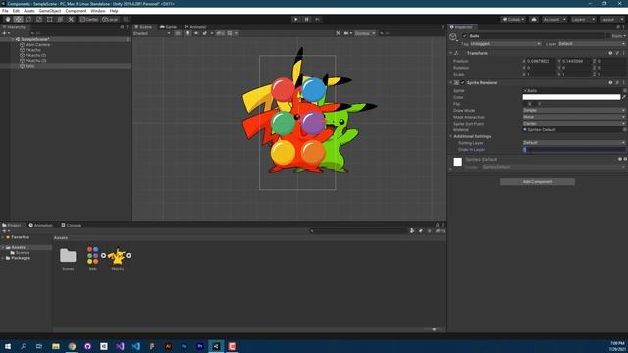Select the Balls object in Hierarchy
628x353 pixels.
29,66
